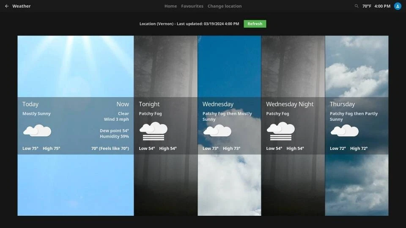Select Change location in top menu

click(x=225, y=6)
